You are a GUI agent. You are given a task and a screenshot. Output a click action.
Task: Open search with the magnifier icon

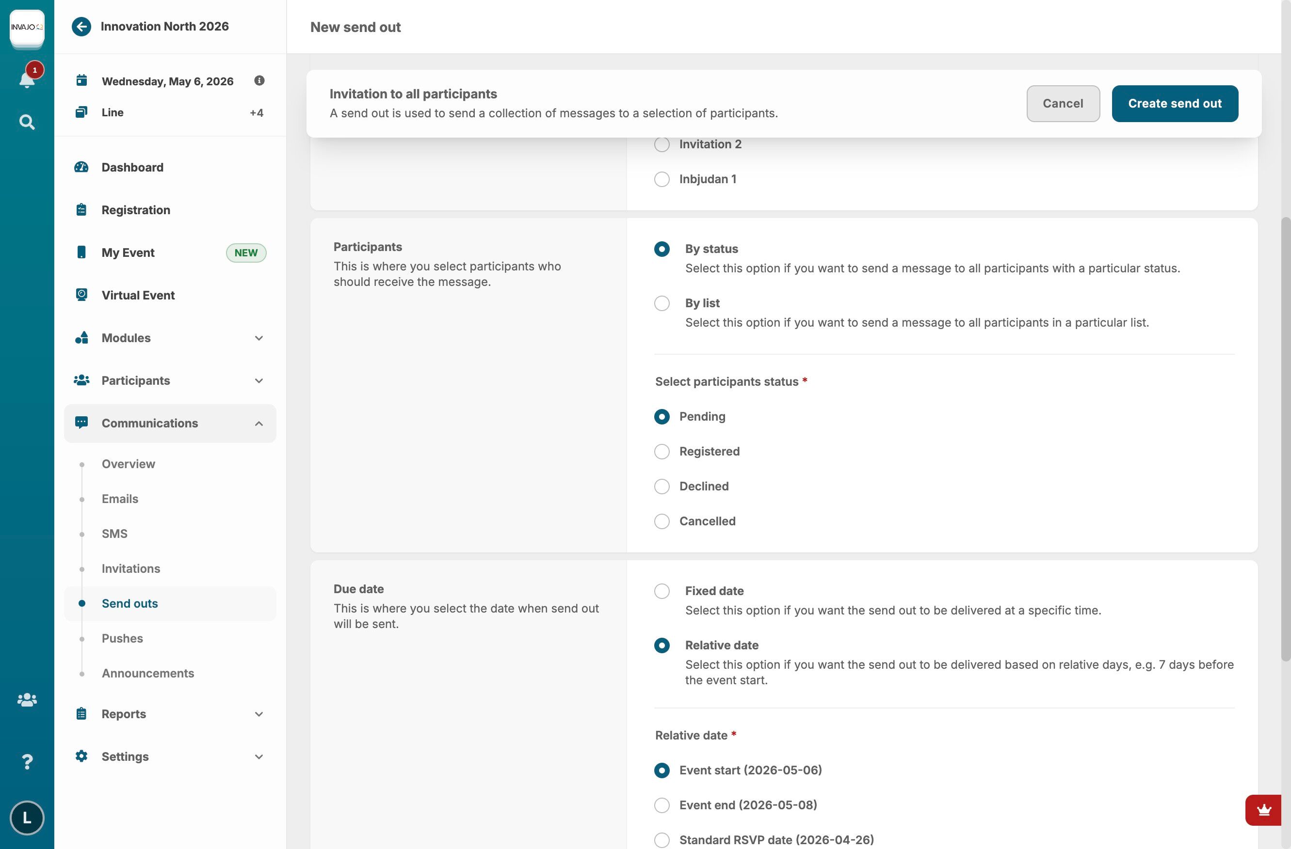tap(27, 122)
